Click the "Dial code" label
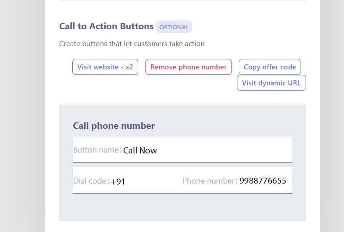Image resolution: width=344 pixels, height=232 pixels. point(90,181)
